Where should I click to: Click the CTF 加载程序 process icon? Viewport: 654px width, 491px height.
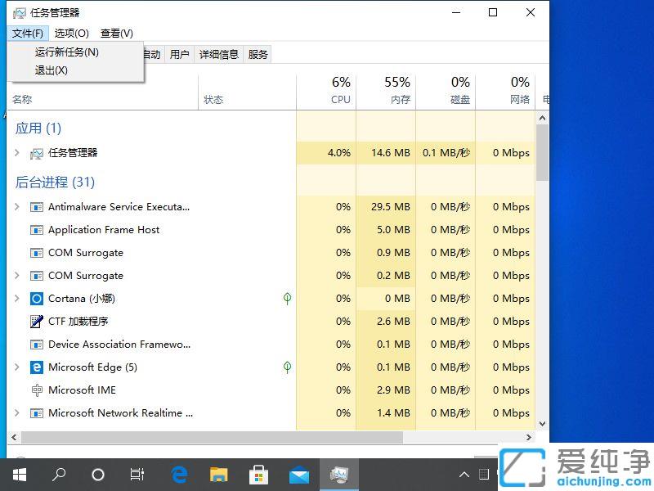(36, 322)
